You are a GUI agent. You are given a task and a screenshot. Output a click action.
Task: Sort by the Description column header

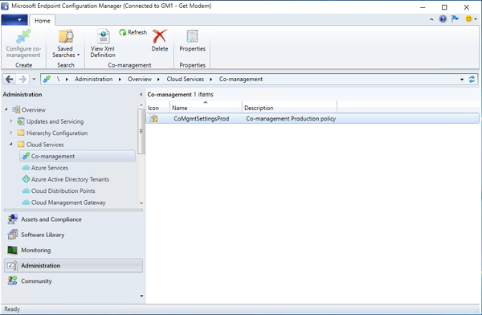point(289,108)
